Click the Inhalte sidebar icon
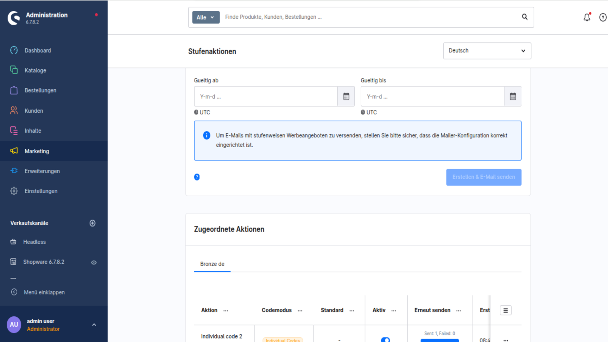608x342 pixels. [14, 130]
